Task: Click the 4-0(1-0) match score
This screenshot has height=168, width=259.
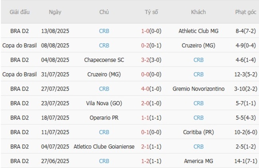Action: point(151,89)
